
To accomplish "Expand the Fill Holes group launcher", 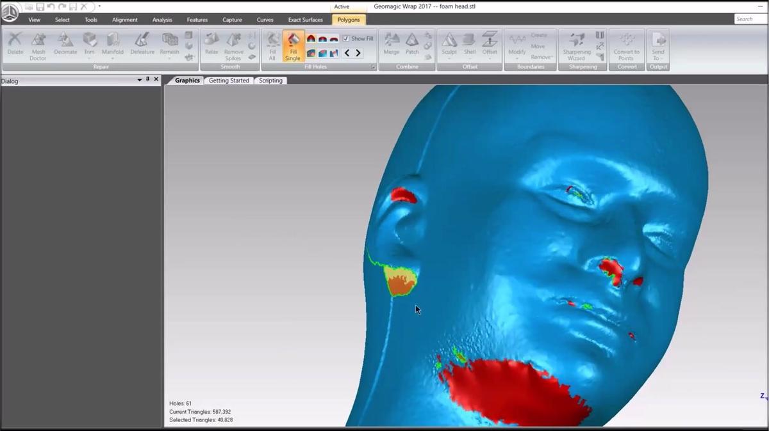I will (x=373, y=67).
